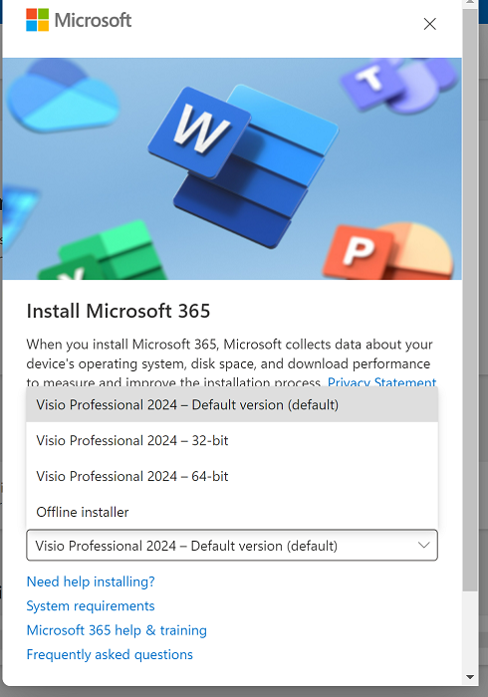
Task: Open Microsoft 365 help & training link
Action: coord(117,630)
